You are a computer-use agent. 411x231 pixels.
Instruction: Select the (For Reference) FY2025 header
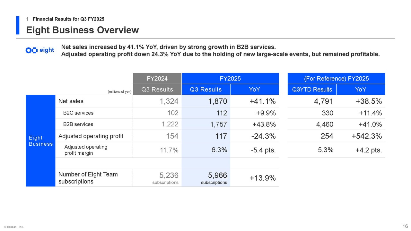(x=336, y=79)
